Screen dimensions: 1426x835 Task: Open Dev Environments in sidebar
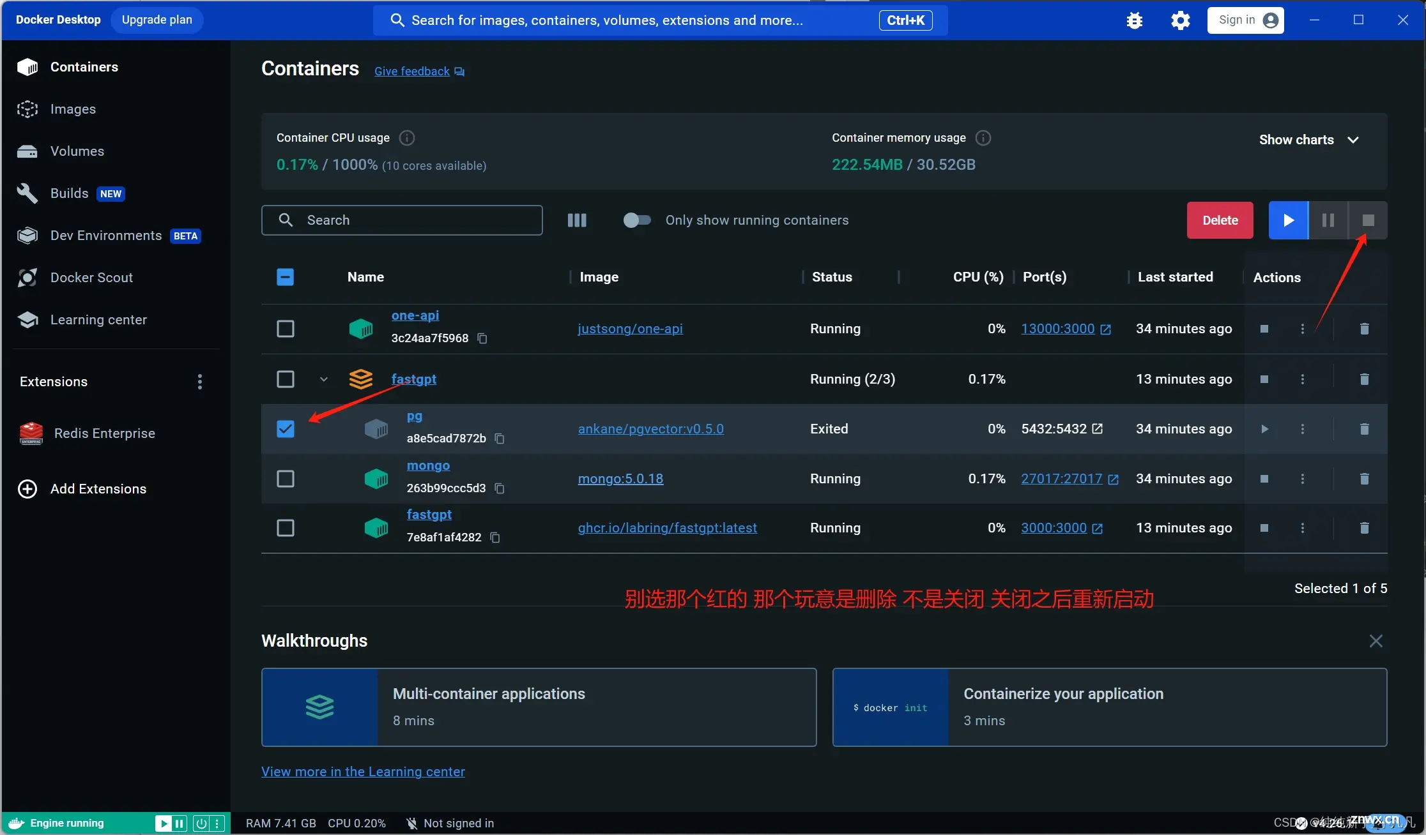115,236
